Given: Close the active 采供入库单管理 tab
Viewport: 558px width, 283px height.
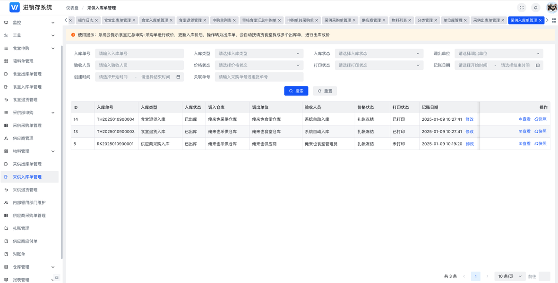Looking at the screenshot, I should (x=540, y=21).
